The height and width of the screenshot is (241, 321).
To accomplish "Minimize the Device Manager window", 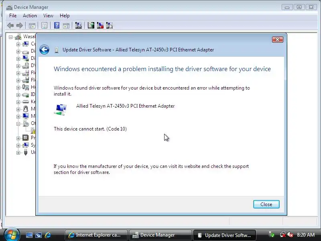I will coord(287,7).
